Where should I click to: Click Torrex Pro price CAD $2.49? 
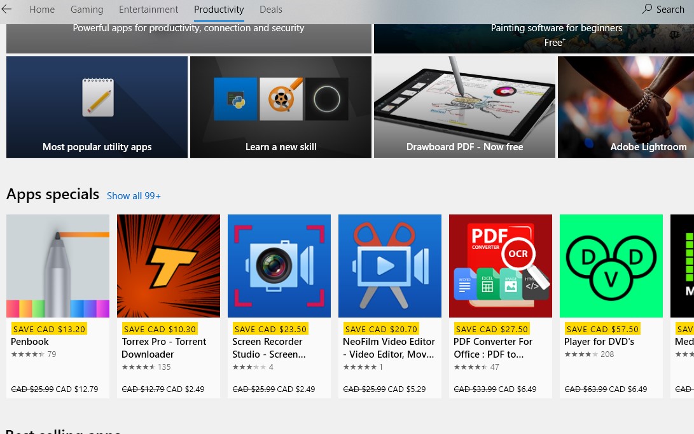click(186, 389)
